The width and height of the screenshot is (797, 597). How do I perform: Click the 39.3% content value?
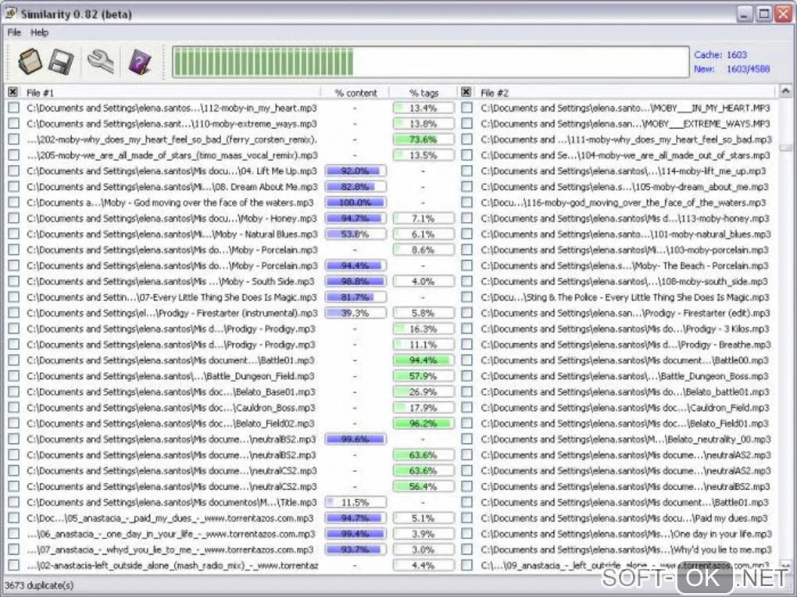tap(356, 313)
